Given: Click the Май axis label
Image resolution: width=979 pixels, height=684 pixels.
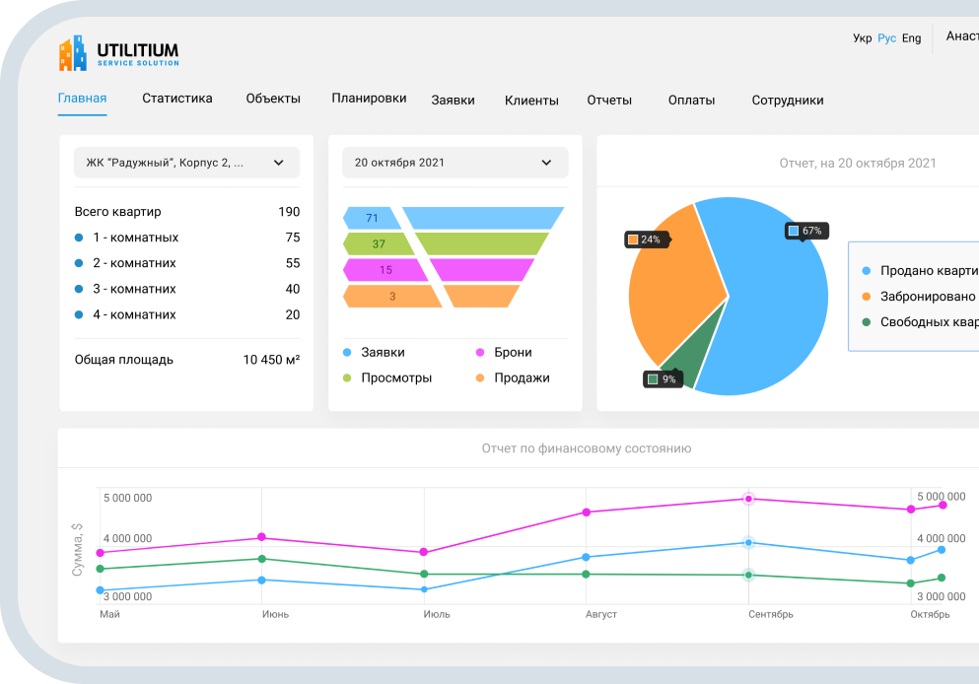Looking at the screenshot, I should point(109,614).
